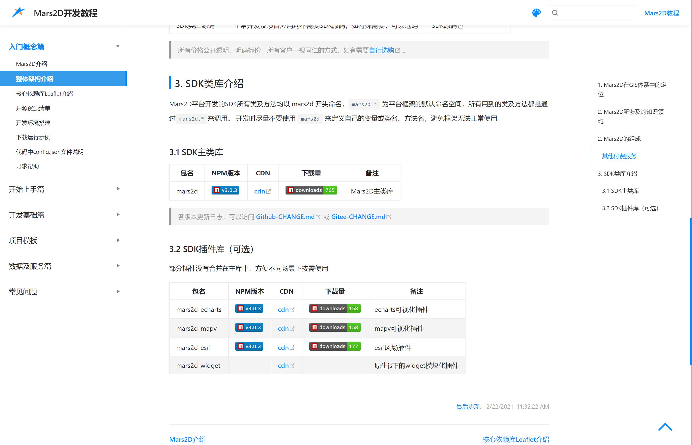Click the mars2d-esri downloads 177 badge
692x445 pixels.
tap(335, 346)
